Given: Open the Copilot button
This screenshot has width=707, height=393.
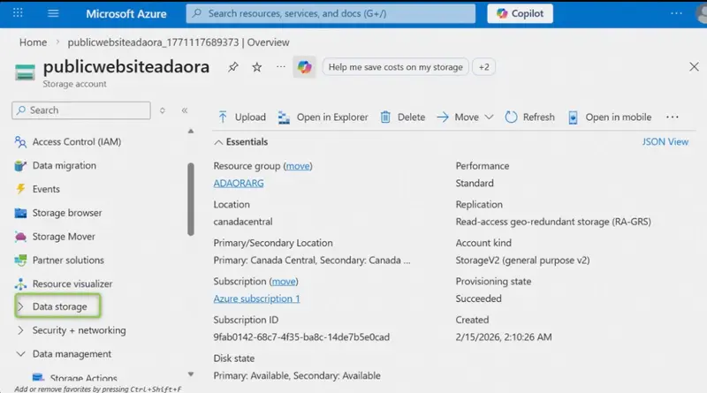Looking at the screenshot, I should click(520, 13).
